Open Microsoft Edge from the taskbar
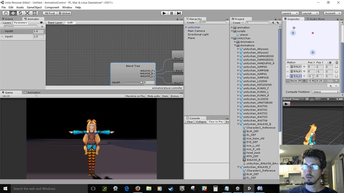Screen dimensions: 344x193 (x=127, y=188)
